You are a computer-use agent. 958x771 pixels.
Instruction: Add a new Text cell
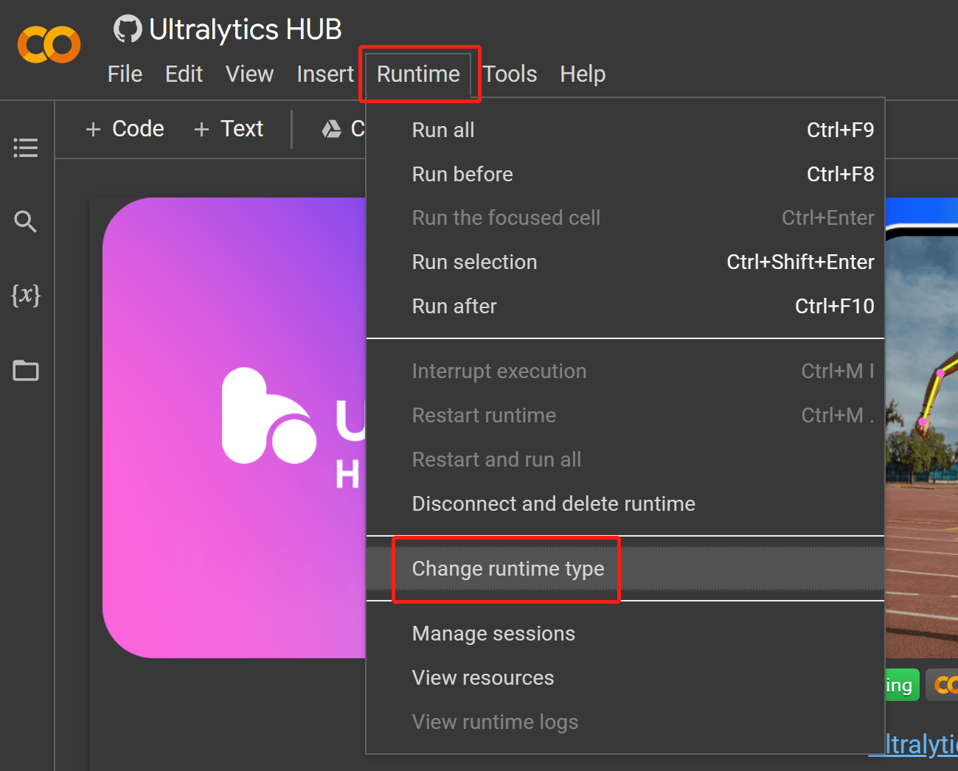click(x=229, y=129)
